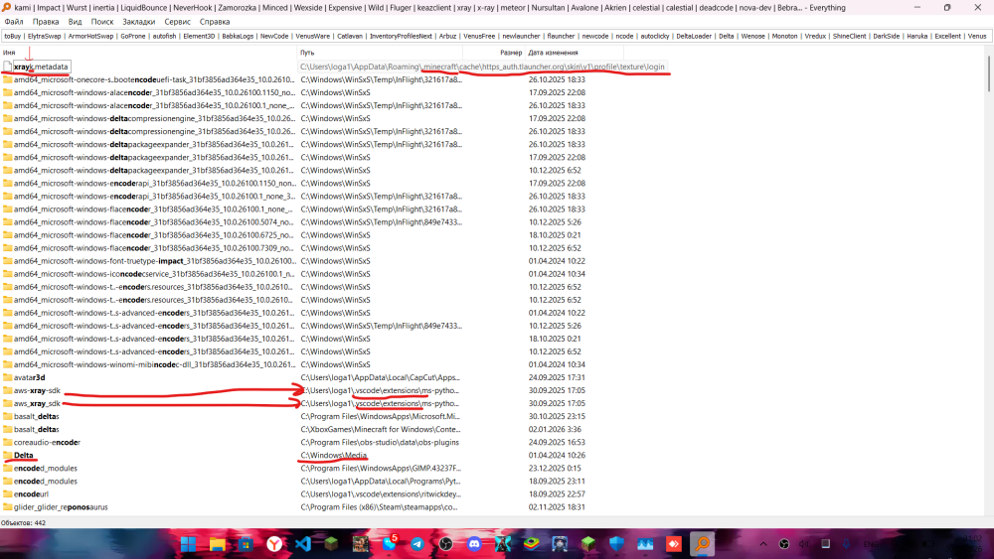This screenshot has width=994, height=559.
Task: Open the Сервис menu
Action: tap(178, 22)
